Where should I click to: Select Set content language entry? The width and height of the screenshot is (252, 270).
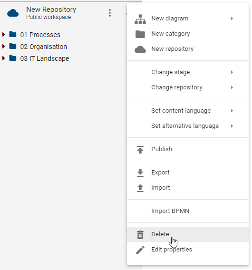click(188, 111)
